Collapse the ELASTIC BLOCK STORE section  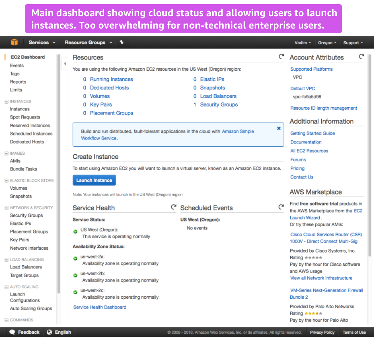click(6, 181)
